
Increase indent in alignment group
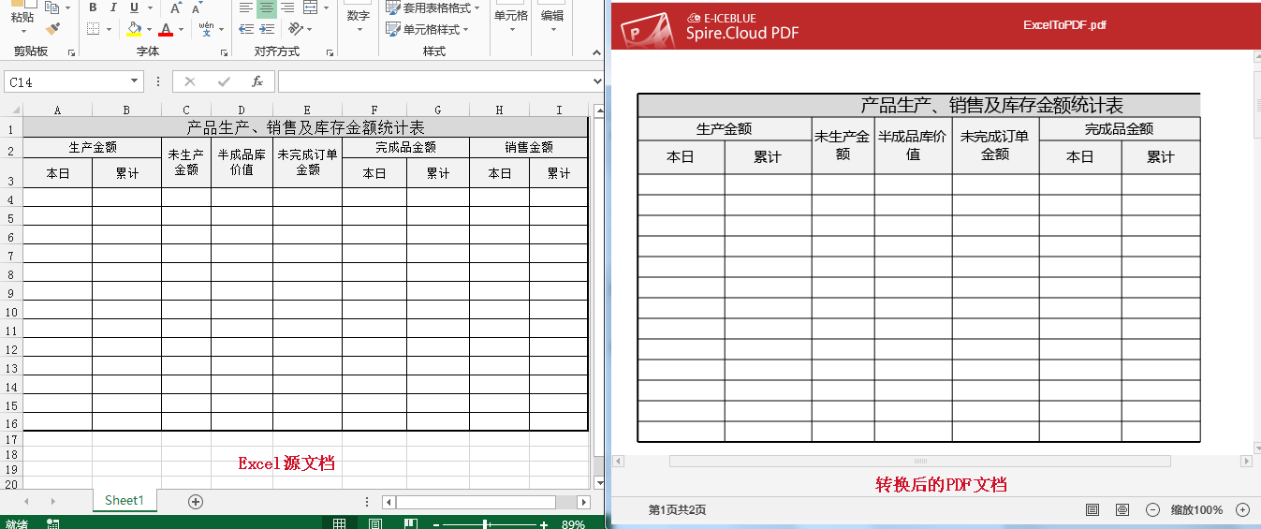coord(266,30)
